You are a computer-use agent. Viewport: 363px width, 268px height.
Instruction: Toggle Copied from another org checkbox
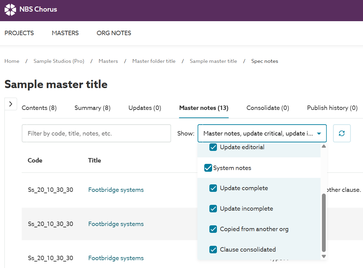click(x=213, y=229)
